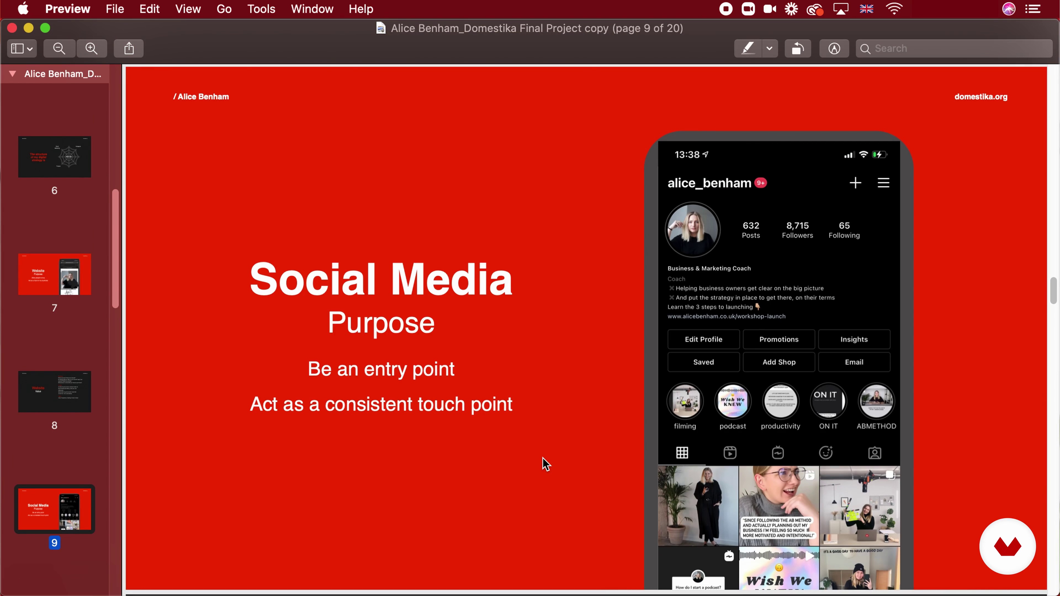This screenshot has height=596, width=1060.
Task: Open the Apple menu
Action: pyautogui.click(x=23, y=9)
